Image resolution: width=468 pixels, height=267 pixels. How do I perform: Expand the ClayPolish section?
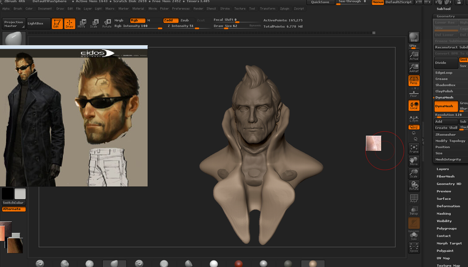[x=444, y=91]
